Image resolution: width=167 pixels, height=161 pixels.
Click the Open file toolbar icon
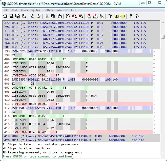(5, 16)
